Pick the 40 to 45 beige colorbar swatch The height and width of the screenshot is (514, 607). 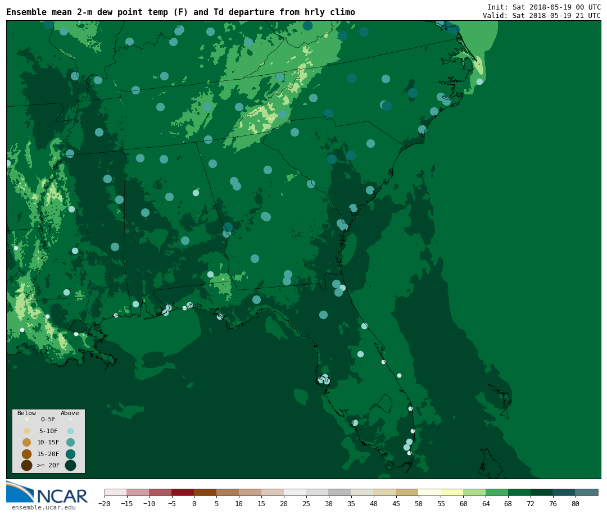385,492
